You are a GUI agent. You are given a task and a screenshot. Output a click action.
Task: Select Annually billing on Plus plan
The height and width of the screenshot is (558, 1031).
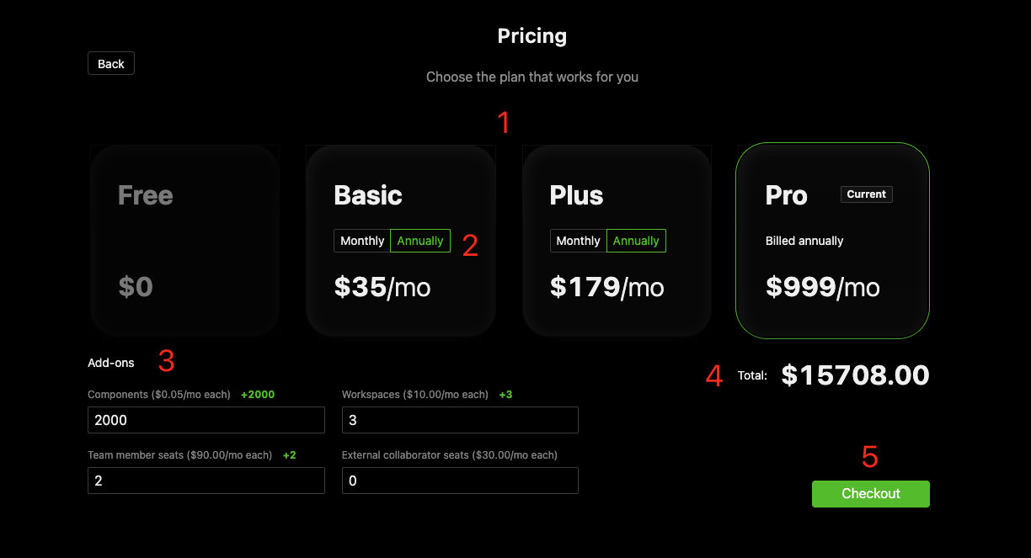pos(635,241)
